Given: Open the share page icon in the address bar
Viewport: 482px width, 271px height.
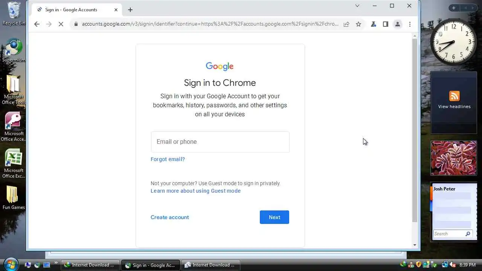Looking at the screenshot, I should point(346,24).
